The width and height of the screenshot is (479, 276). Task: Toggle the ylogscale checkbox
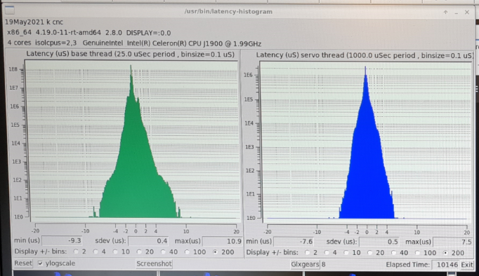click(40, 263)
